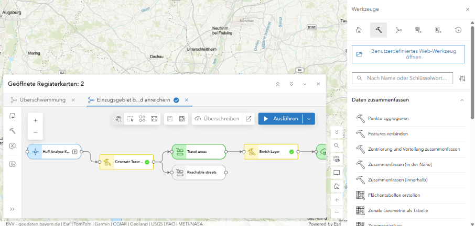This screenshot has width=475, height=226.
Task: Open the ModelBuilder tab in Werkzeuge
Action: [398, 30]
